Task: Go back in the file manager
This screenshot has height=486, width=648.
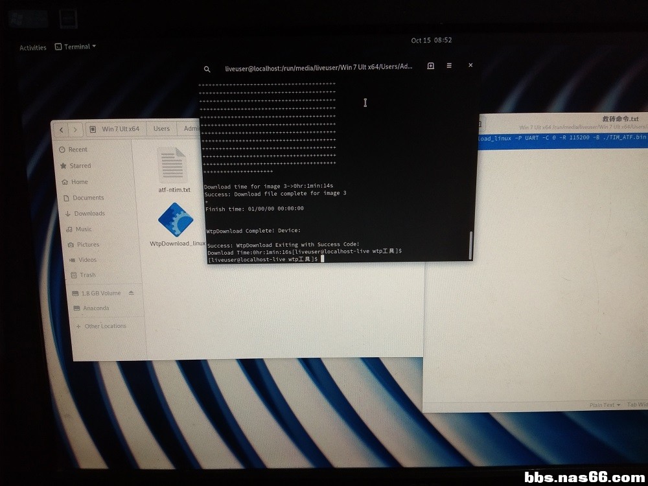Action: [x=61, y=130]
